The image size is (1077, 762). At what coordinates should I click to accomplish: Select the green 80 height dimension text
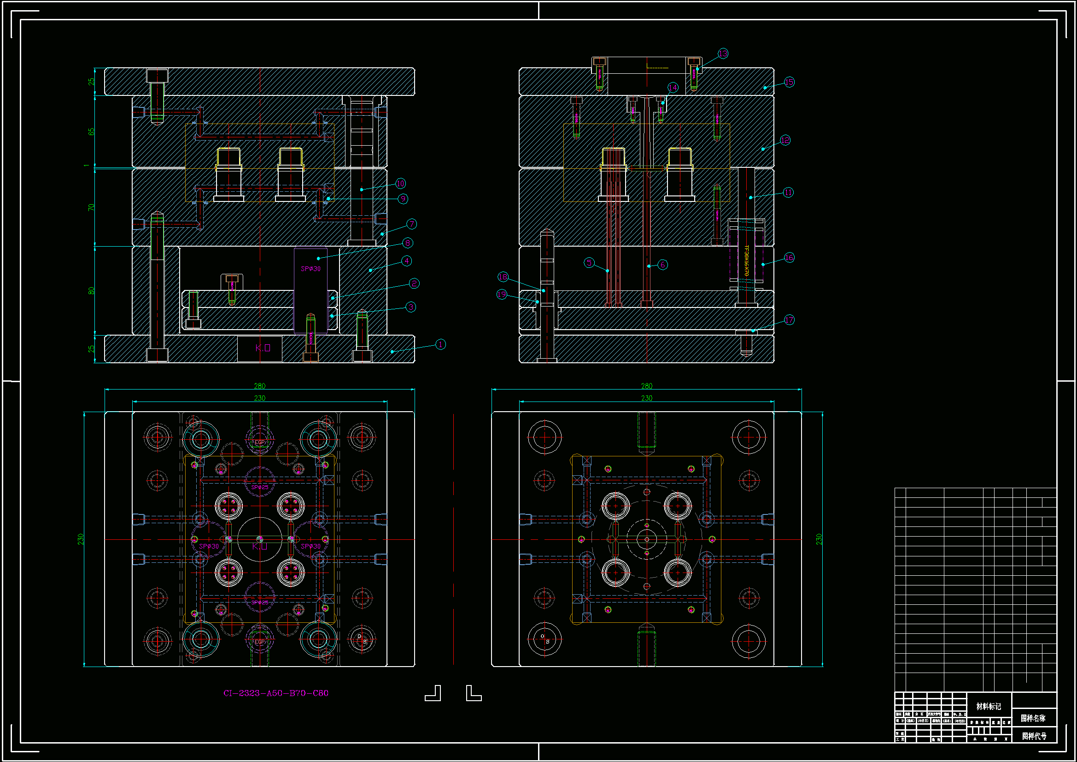(91, 290)
